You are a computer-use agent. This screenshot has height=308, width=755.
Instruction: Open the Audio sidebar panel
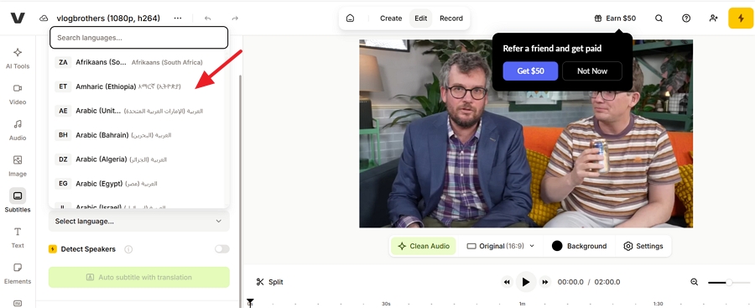coord(18,130)
